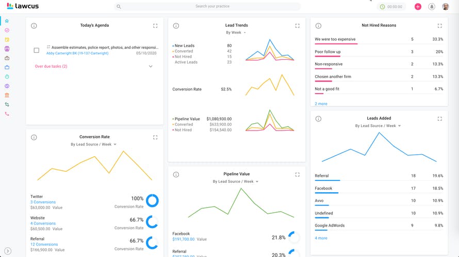
Task: Maximize the Conversion Rate widget
Action: coord(155,137)
